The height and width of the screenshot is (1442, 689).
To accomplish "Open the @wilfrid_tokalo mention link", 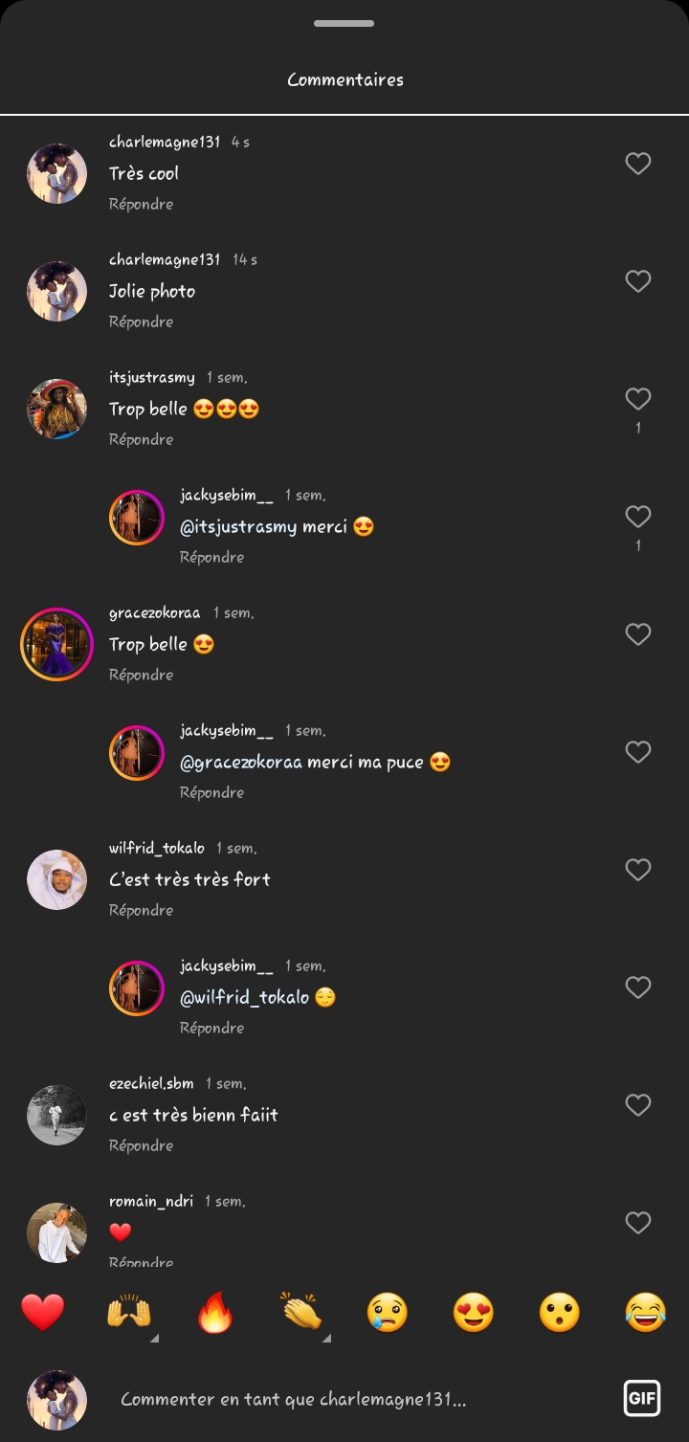I will [x=244, y=997].
